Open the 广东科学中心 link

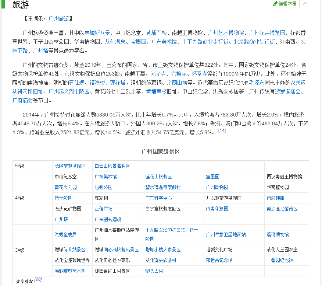tap(158, 198)
